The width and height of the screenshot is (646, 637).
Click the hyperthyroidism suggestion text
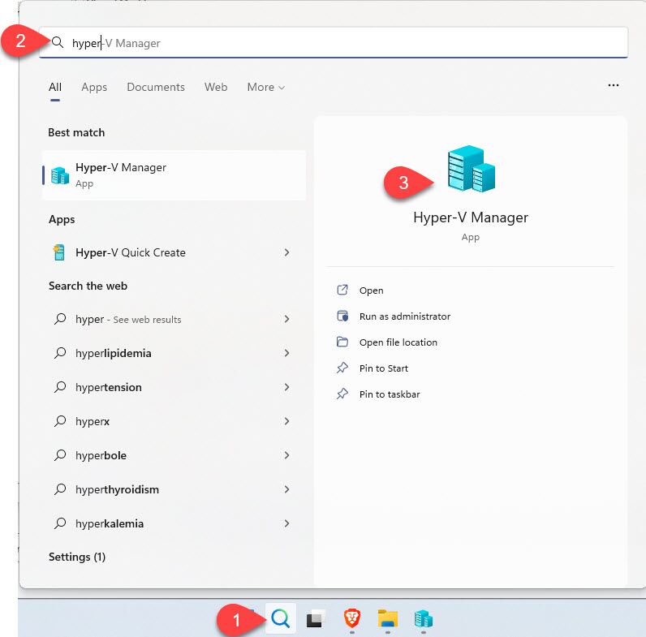coord(117,490)
